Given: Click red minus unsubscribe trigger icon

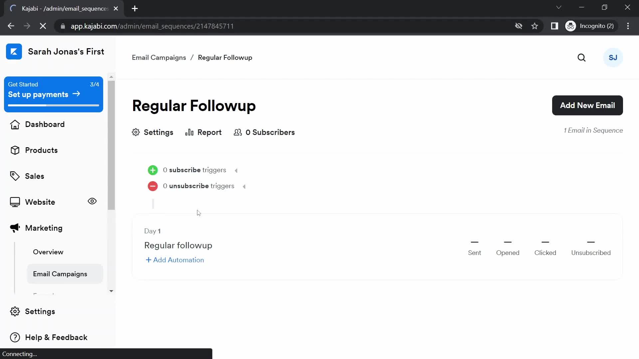Looking at the screenshot, I should tap(153, 186).
